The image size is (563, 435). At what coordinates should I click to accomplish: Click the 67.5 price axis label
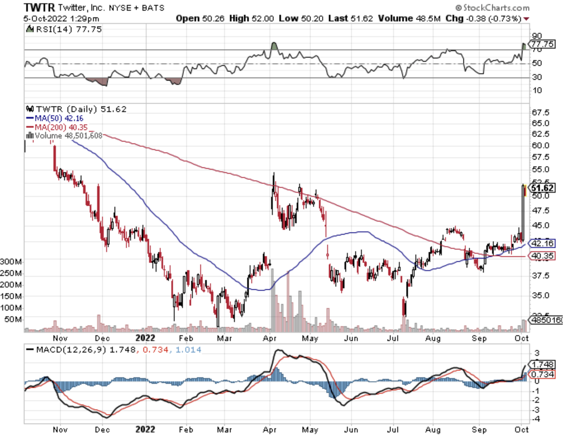coord(541,113)
